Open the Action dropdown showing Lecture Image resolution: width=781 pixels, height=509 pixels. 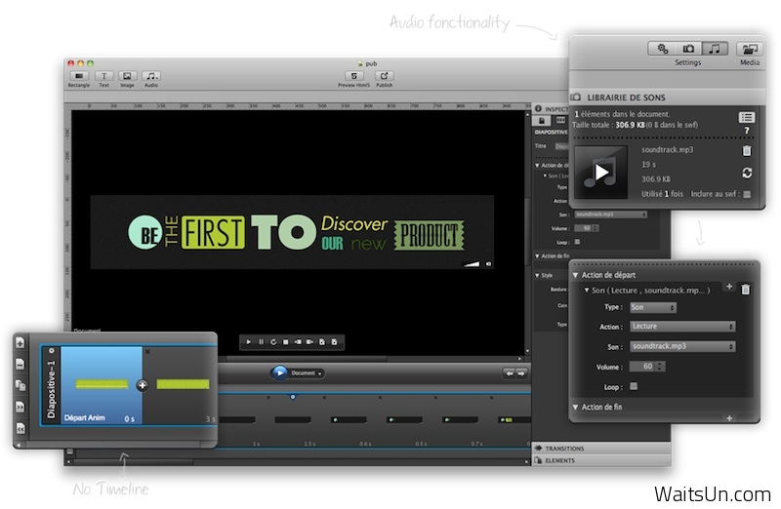(x=682, y=327)
